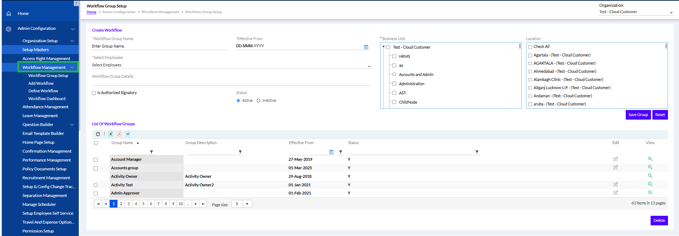Tick the select-all checkbox in the table header
The height and width of the screenshot is (236, 679).
(96, 143)
